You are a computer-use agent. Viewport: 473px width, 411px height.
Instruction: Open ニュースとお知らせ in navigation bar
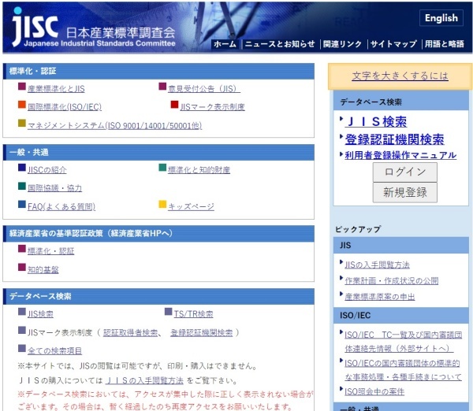(x=279, y=45)
